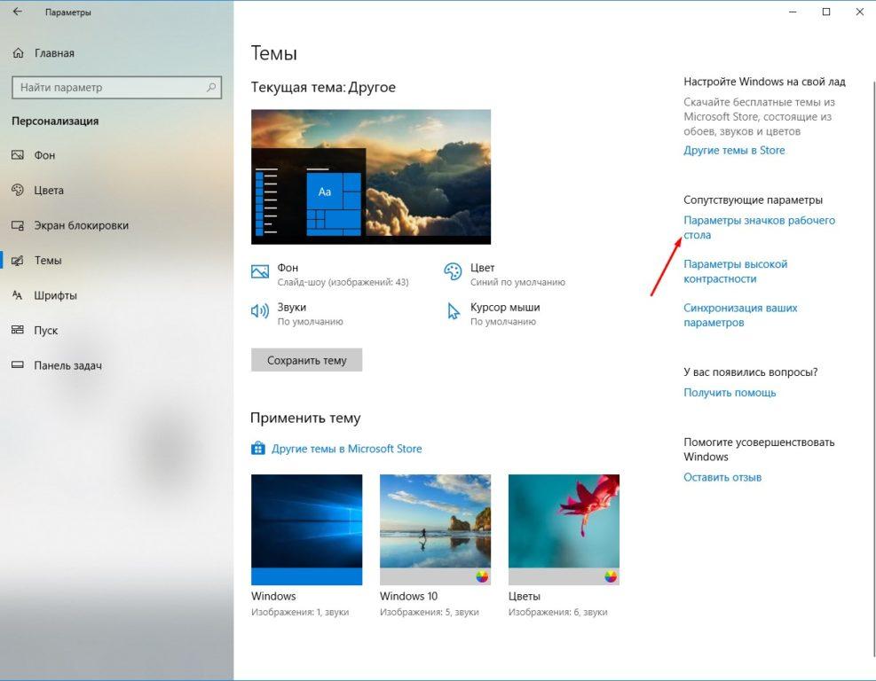Screen dimensions: 876x681
Task: Open the Фон menu item
Action: pyautogui.click(x=44, y=155)
